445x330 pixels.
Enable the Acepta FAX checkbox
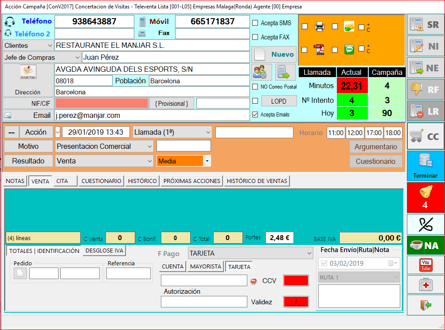click(x=255, y=37)
